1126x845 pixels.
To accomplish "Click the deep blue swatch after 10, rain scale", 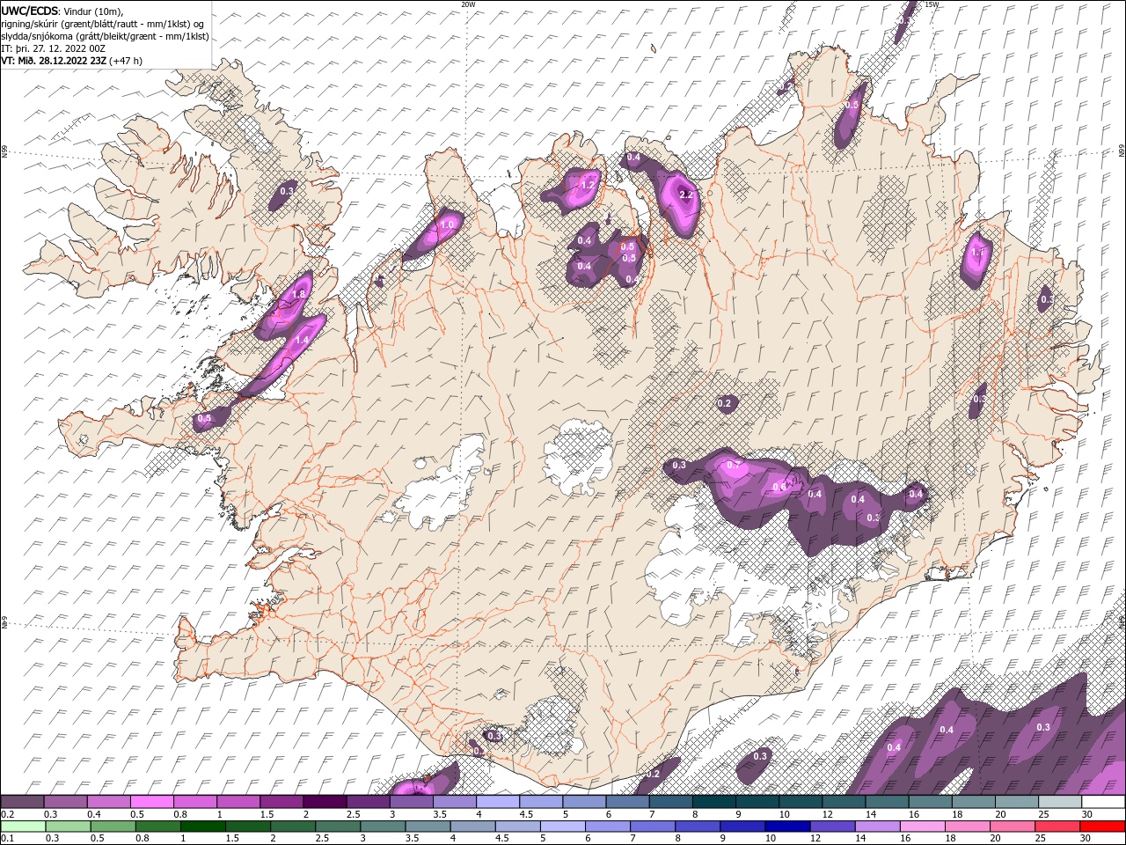I will [786, 827].
